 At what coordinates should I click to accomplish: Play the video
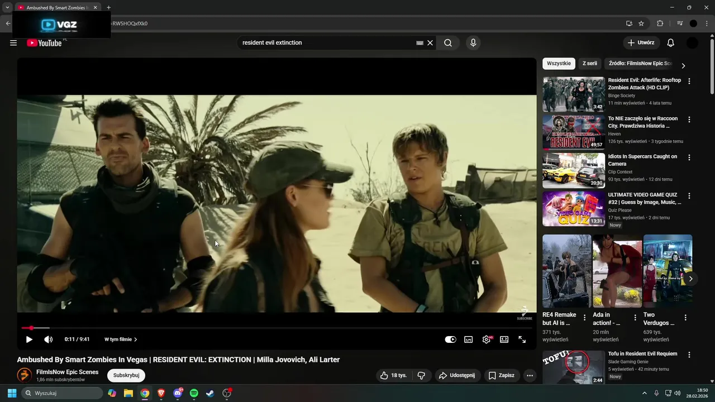point(29,339)
